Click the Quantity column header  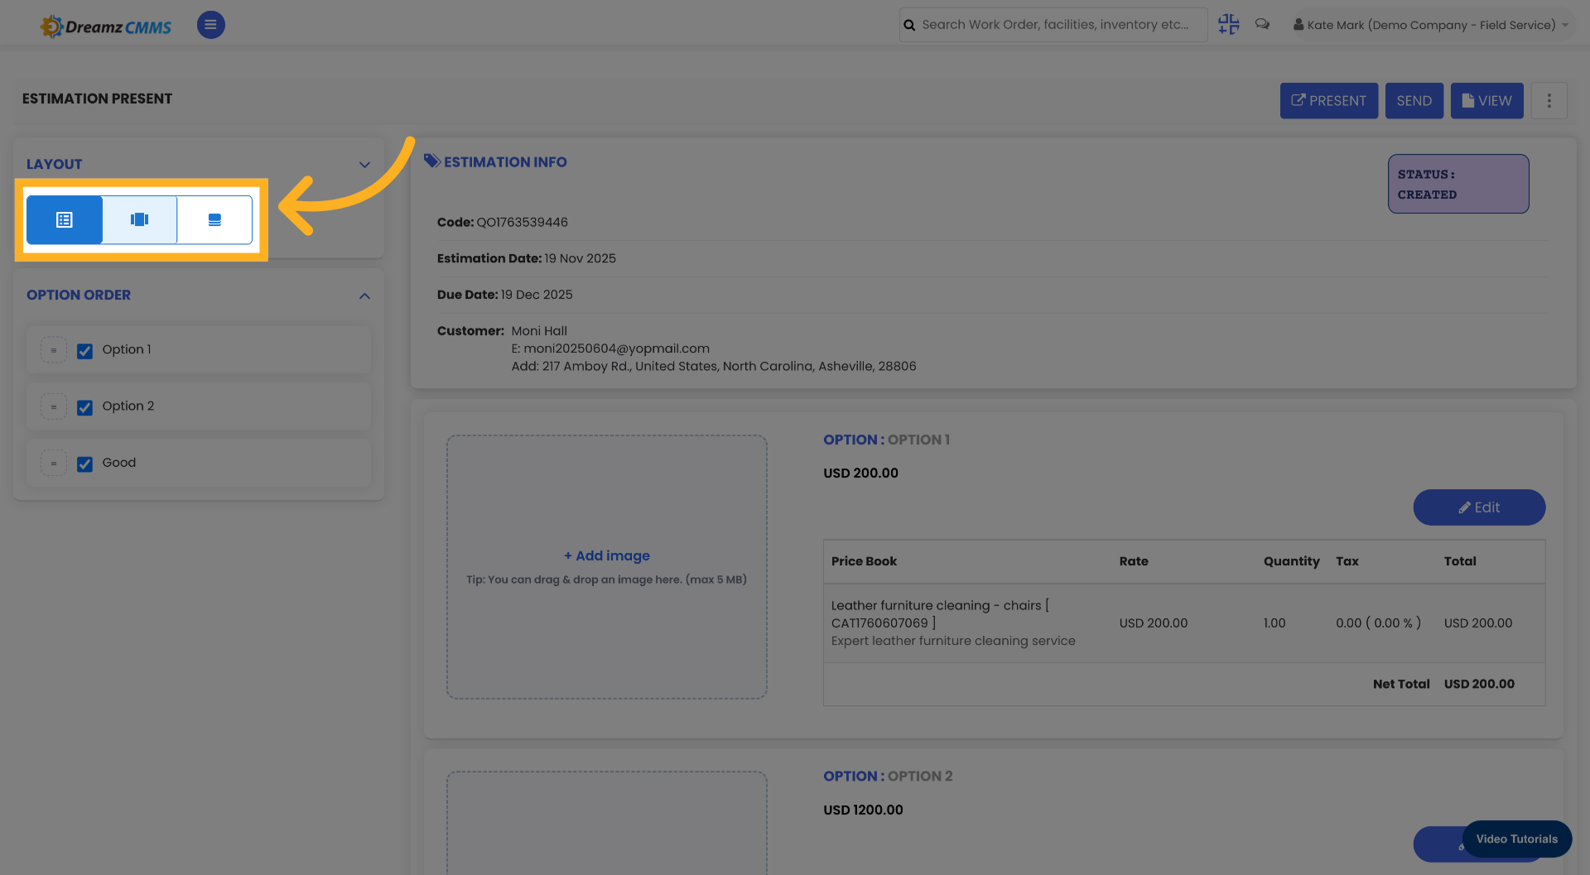tap(1291, 561)
